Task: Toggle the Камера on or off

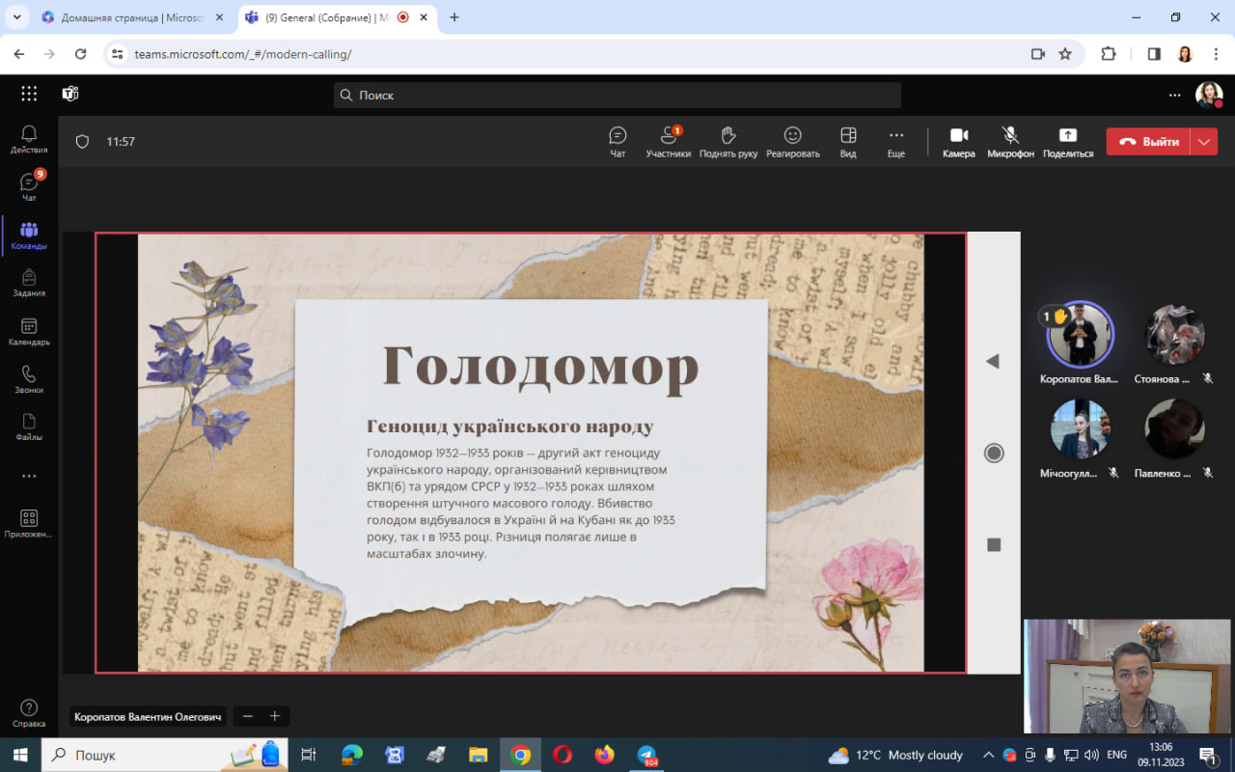Action: (x=958, y=141)
